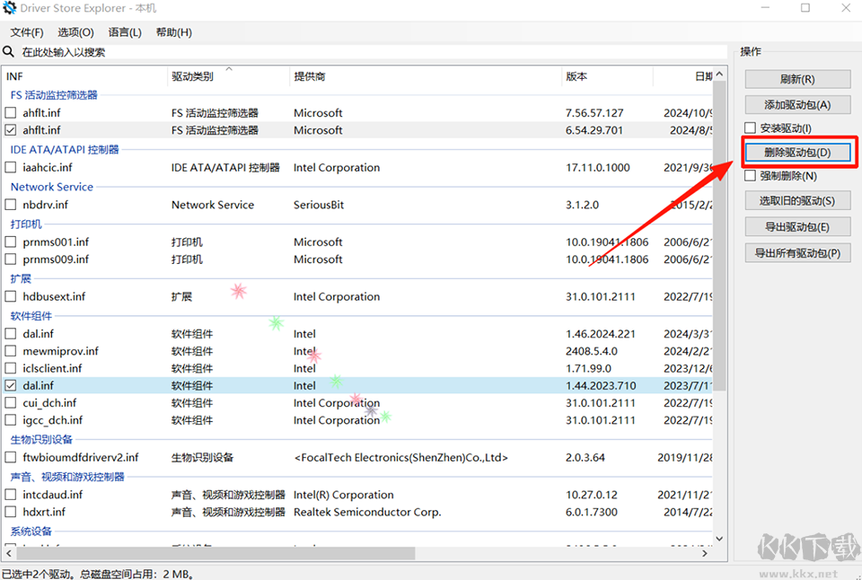Screen dimensions: 862x580
Task: Collapse the FS 活动监控筛选器 group
Action: [54, 95]
